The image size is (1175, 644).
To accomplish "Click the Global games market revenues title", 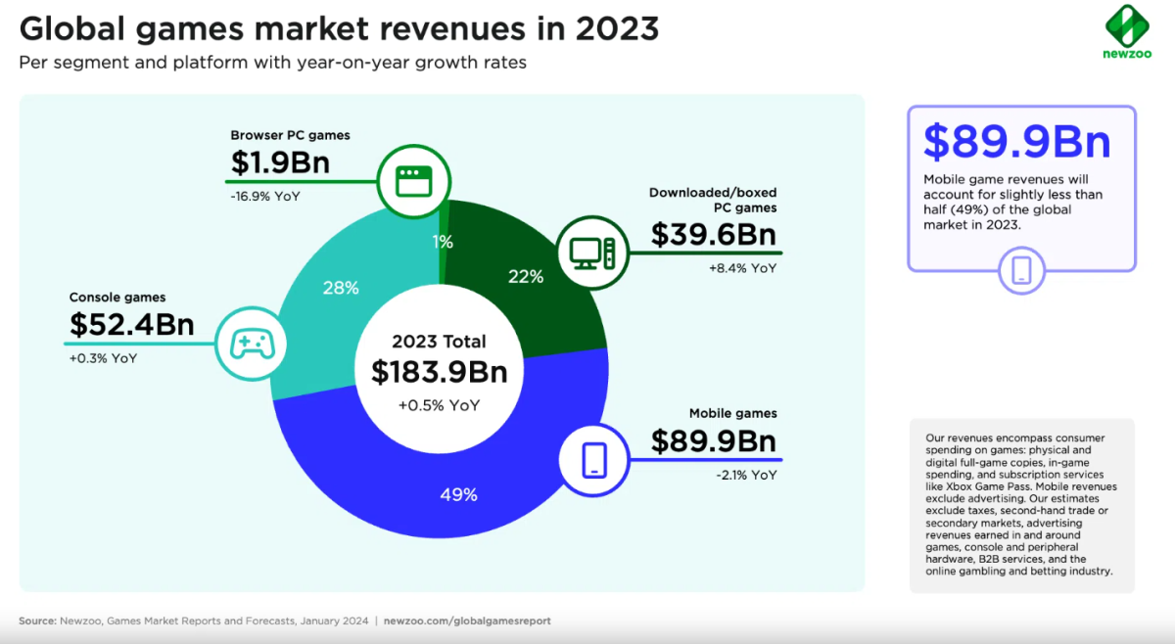I will click(339, 29).
